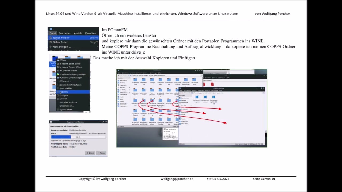
Task: Choose Öffnen in the context menu
Action: (x=73, y=60)
